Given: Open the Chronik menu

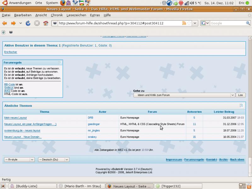Looking at the screenshot, I should click(x=57, y=15).
